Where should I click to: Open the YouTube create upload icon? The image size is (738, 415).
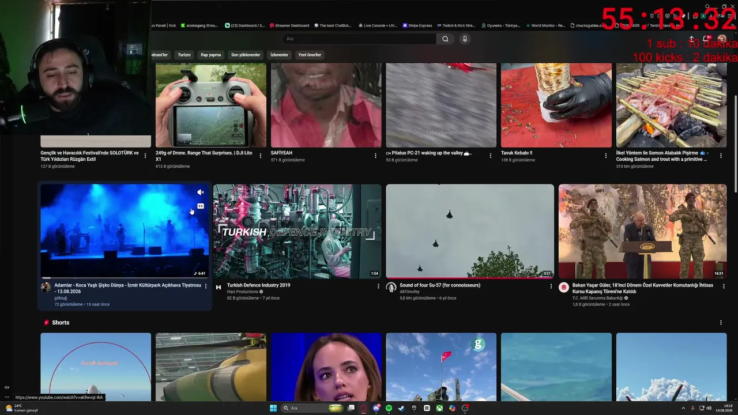pos(692,39)
